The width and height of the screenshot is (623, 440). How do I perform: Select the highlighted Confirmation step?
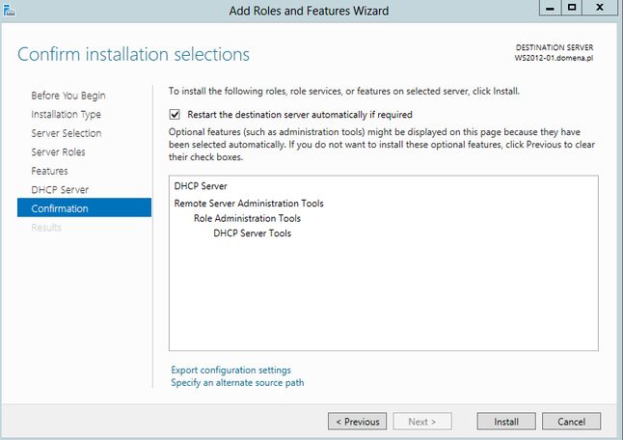pyautogui.click(x=84, y=207)
